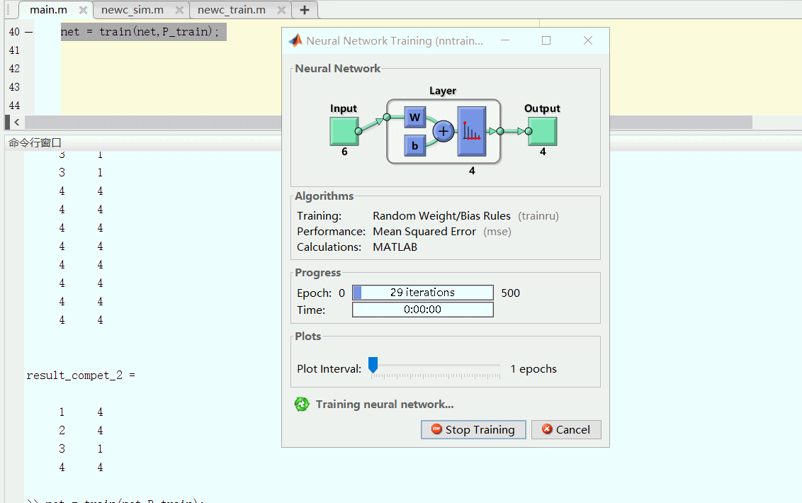Click the MATLAB logo in training window title

295,40
